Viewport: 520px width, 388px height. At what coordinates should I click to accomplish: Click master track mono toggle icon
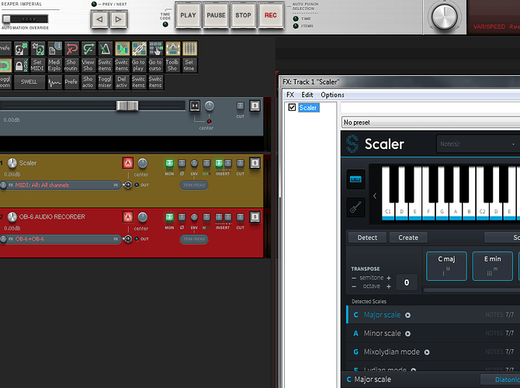point(195,106)
